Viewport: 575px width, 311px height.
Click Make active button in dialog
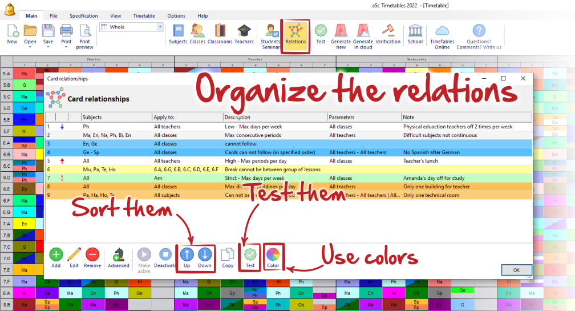click(144, 260)
